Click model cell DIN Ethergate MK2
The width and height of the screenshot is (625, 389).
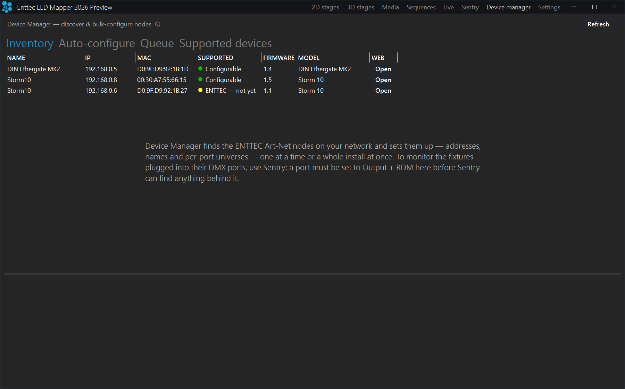point(325,69)
